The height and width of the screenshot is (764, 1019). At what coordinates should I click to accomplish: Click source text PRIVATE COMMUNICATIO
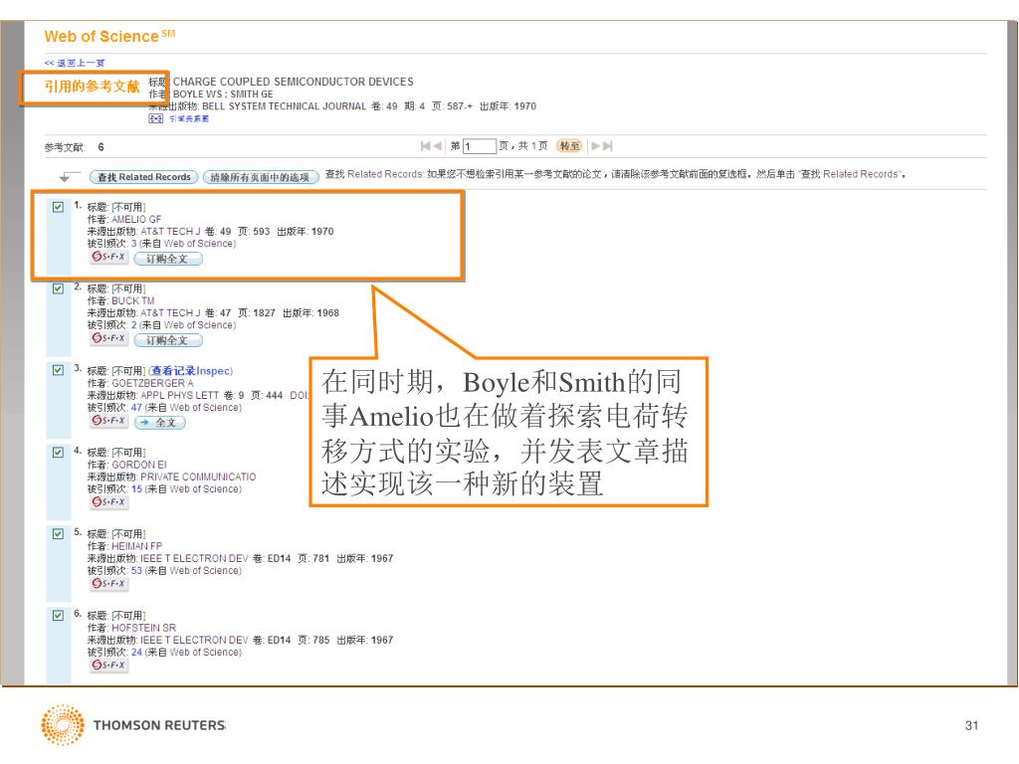[x=198, y=477]
